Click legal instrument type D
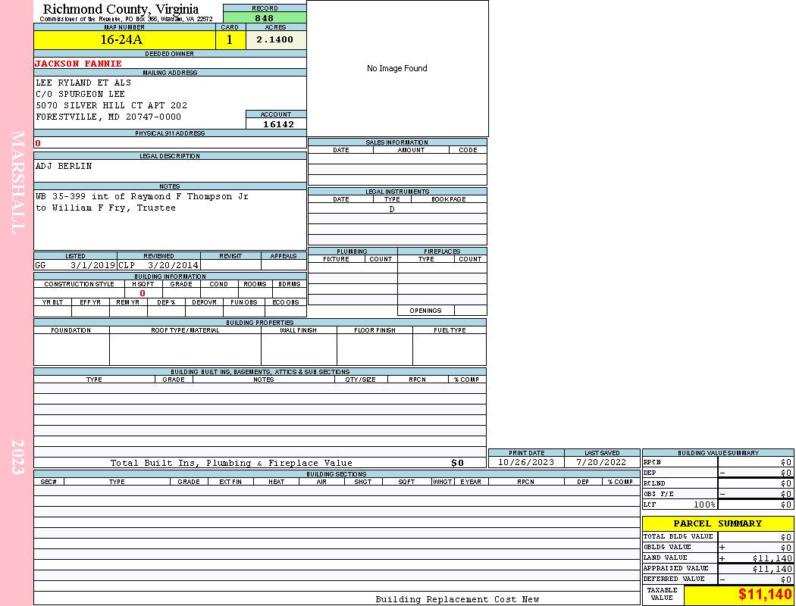This screenshot has height=606, width=796. (392, 209)
